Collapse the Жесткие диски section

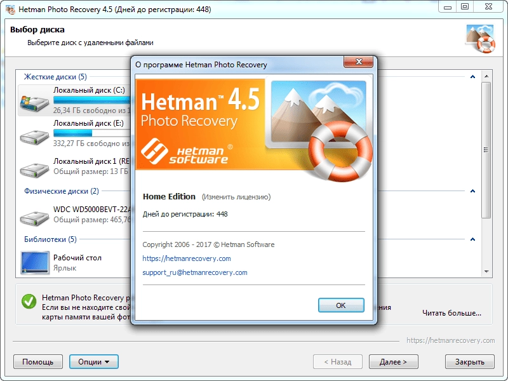point(472,77)
